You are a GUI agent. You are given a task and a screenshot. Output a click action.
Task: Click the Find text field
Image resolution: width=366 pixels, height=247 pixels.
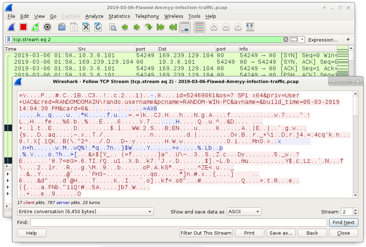click(179, 223)
